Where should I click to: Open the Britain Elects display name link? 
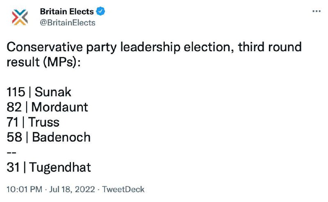click(x=66, y=11)
